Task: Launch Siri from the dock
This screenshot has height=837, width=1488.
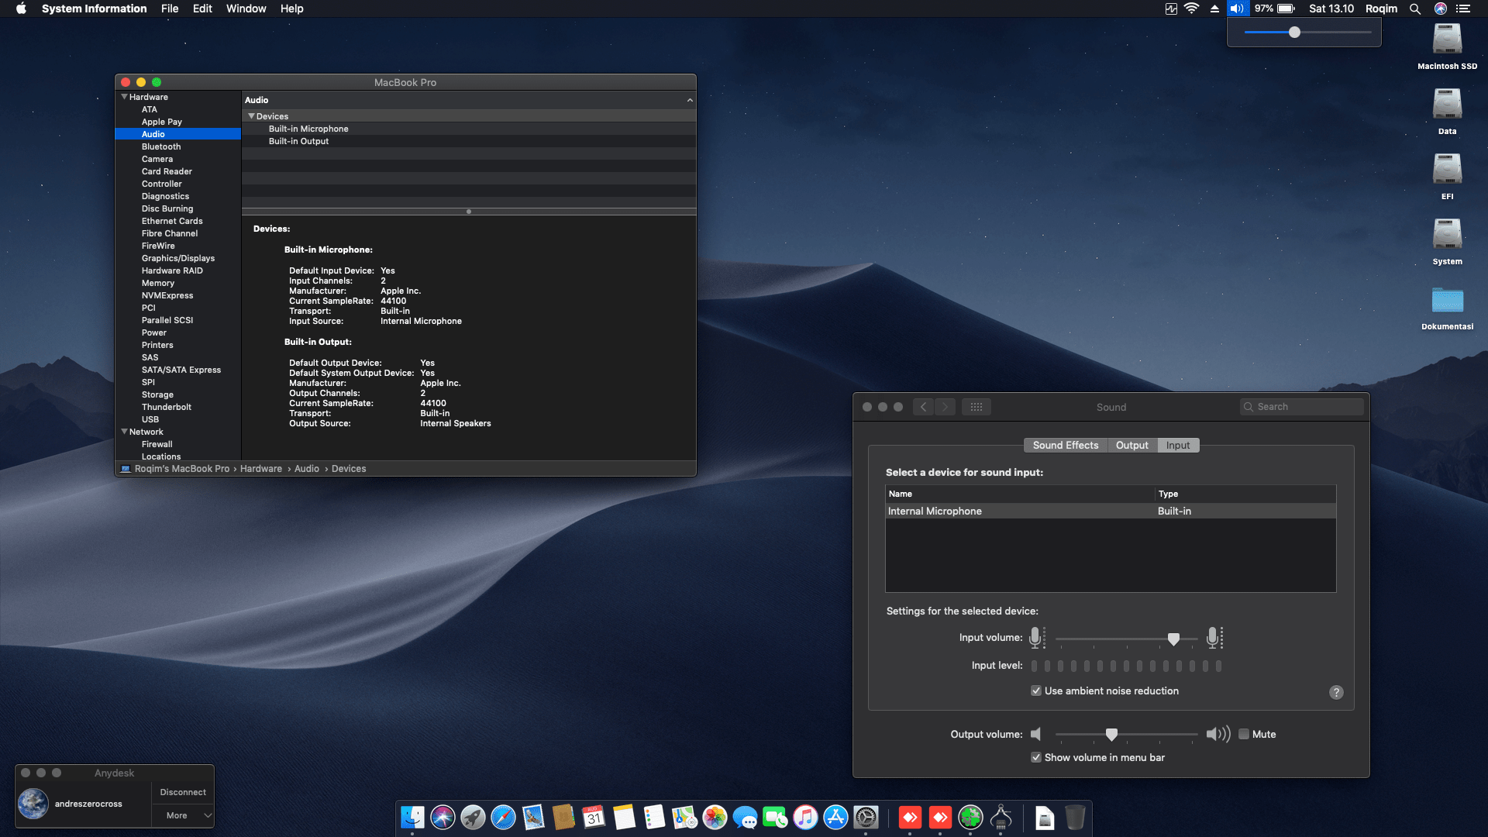Action: [443, 817]
